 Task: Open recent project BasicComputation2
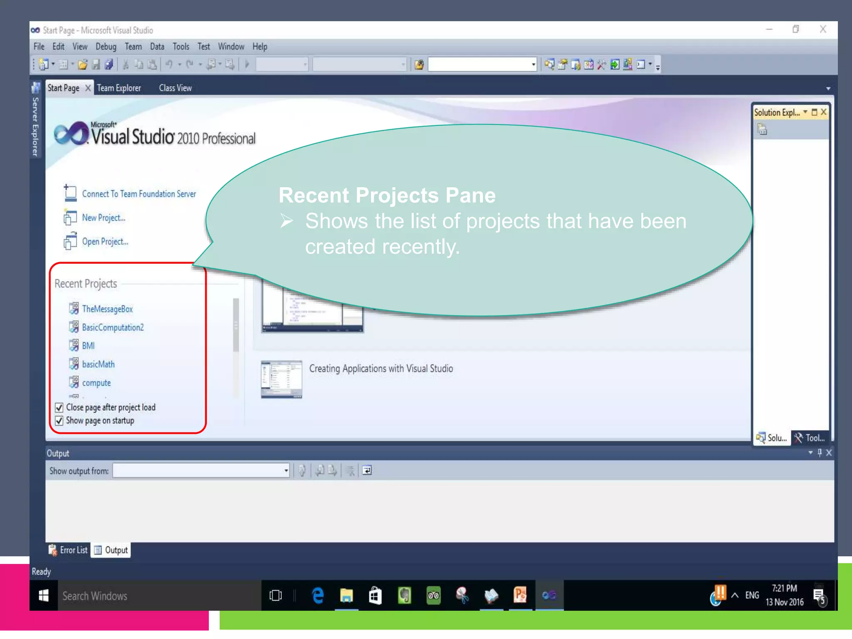click(113, 327)
